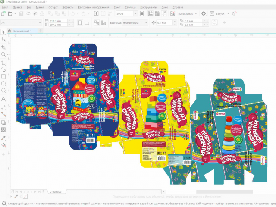This screenshot has width=276, height=207.
Task: Click the nudge distance field 0,1 мм
Action: pos(164,23)
